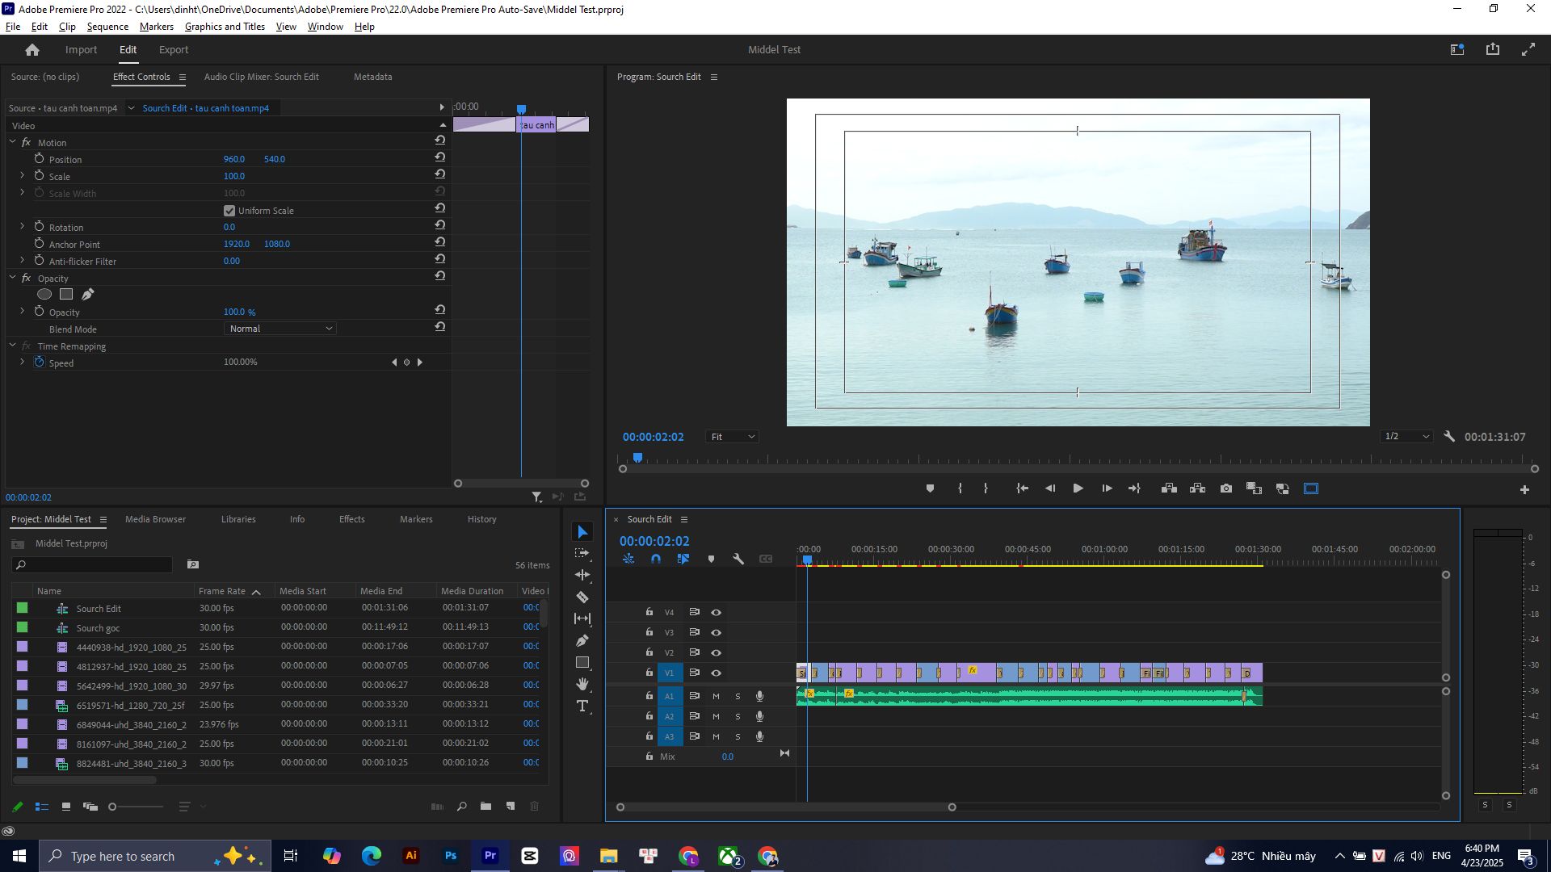The image size is (1551, 872).
Task: Click Add Marker in Program monitor
Action: [x=930, y=488]
